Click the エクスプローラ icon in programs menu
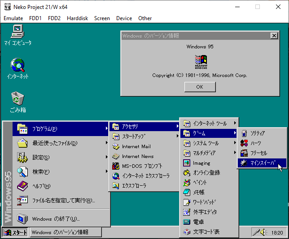Viewport: 289px width, 239px height. pyautogui.click(x=116, y=186)
